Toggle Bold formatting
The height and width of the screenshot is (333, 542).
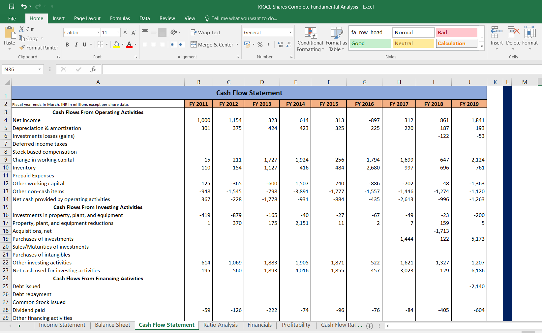point(67,45)
